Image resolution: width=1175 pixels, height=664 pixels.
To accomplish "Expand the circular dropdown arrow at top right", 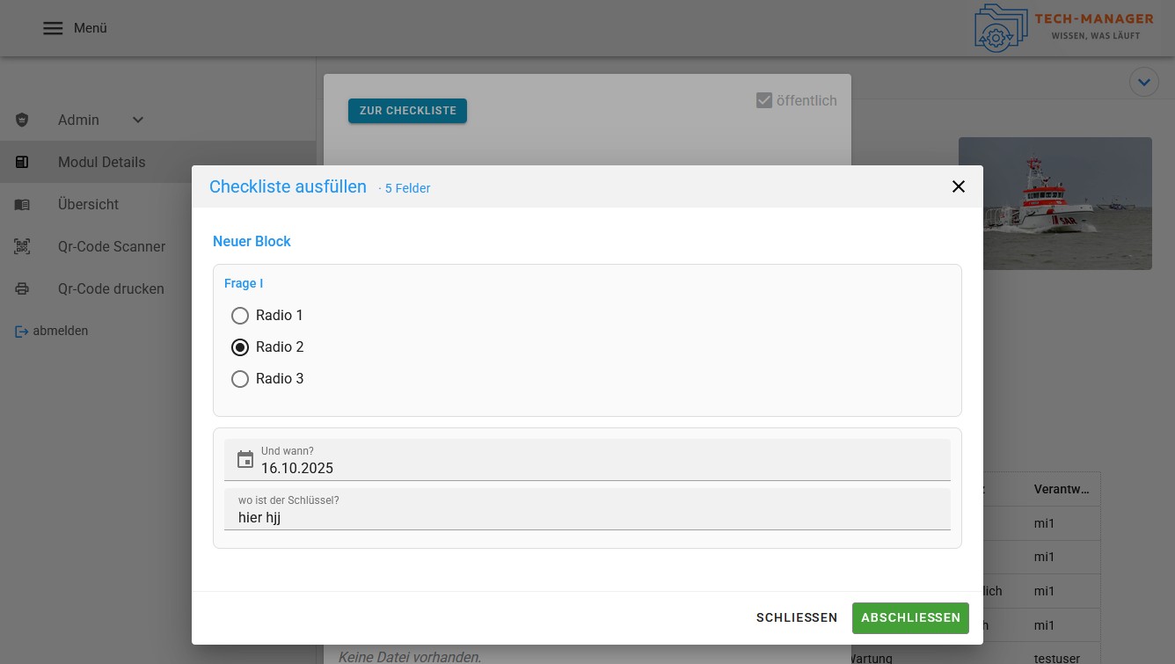I will point(1143,82).
